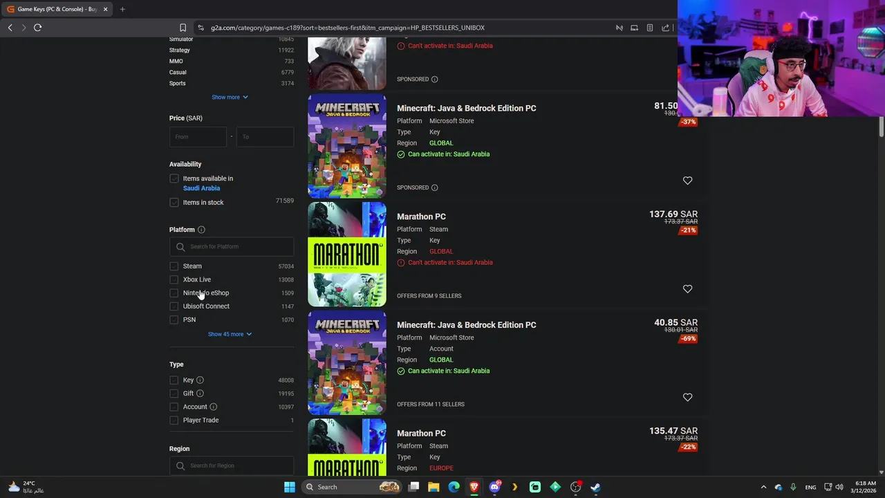Viewport: 885px width, 498px height.
Task: Check the Nintendo eShop filter
Action: pyautogui.click(x=174, y=293)
